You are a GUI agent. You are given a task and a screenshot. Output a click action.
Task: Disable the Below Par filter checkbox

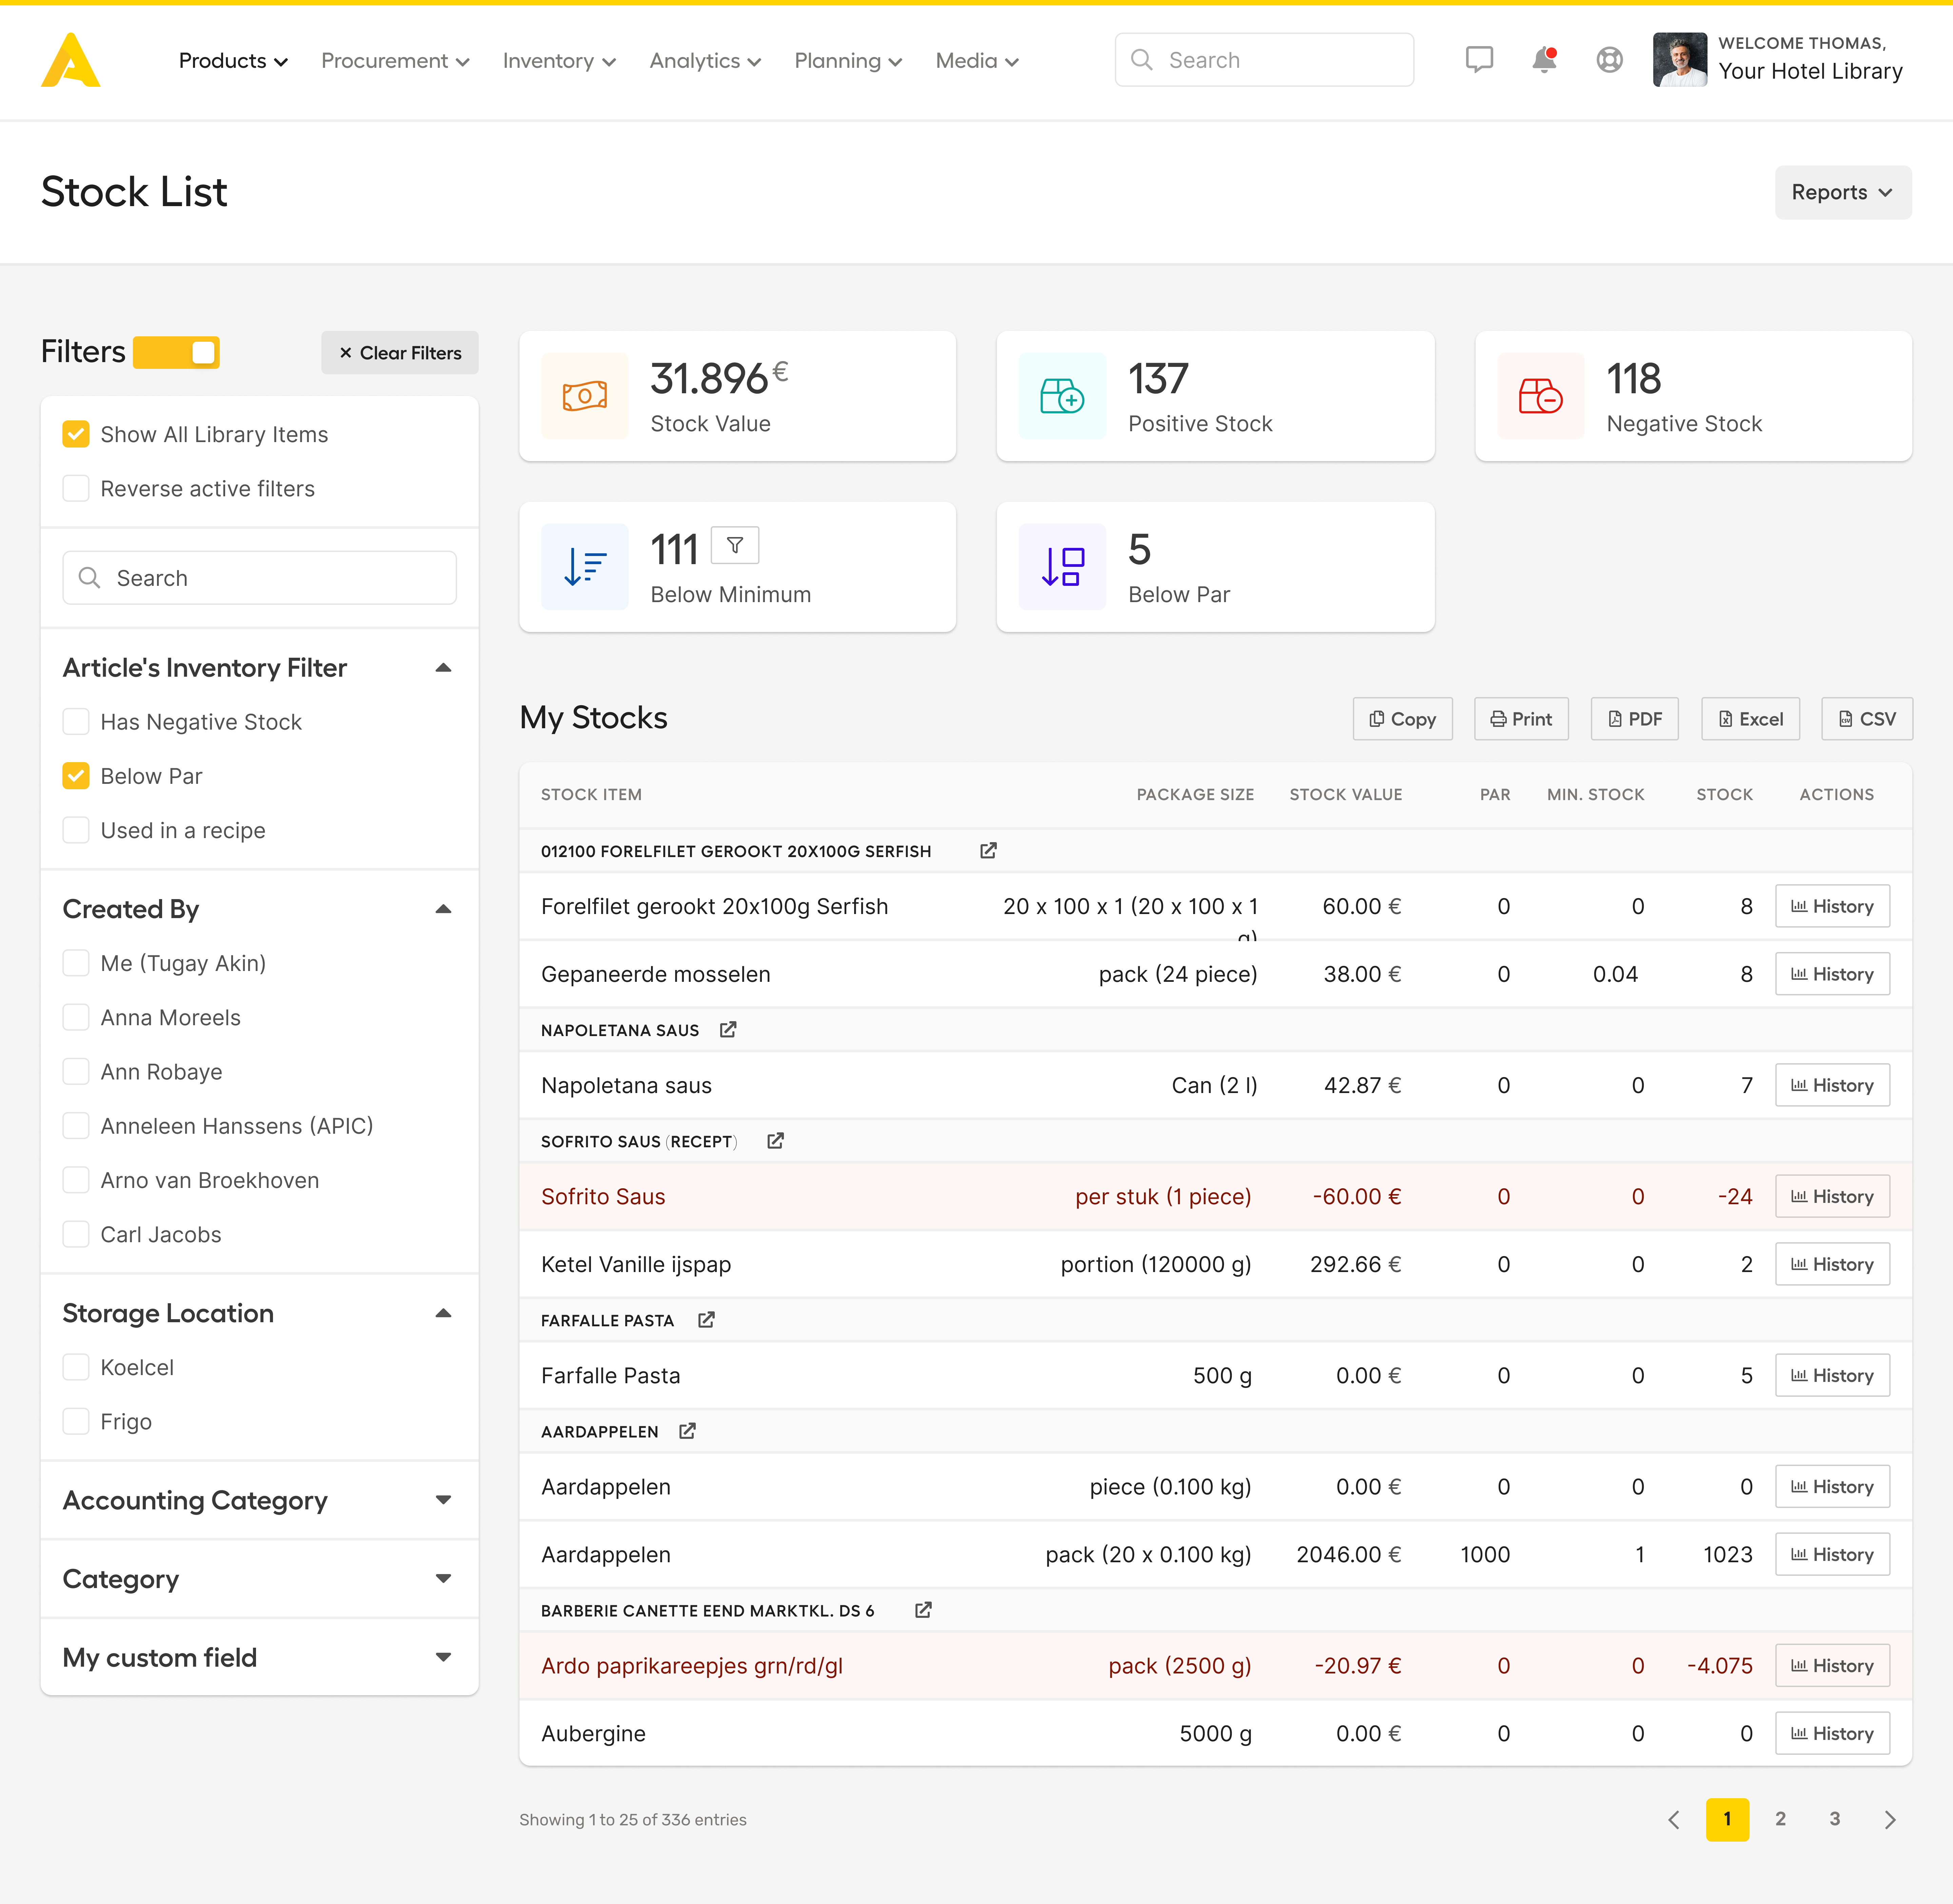(75, 774)
